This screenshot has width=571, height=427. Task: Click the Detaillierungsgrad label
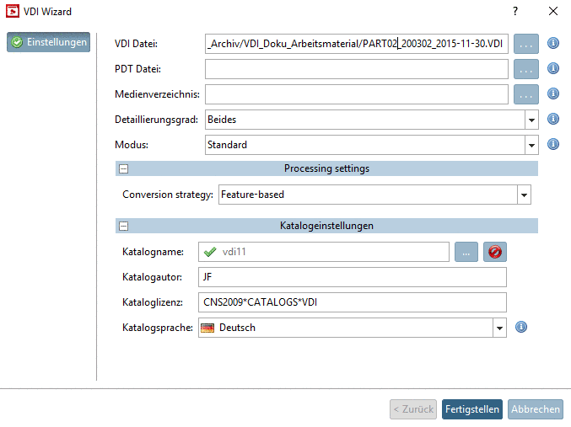tap(156, 120)
